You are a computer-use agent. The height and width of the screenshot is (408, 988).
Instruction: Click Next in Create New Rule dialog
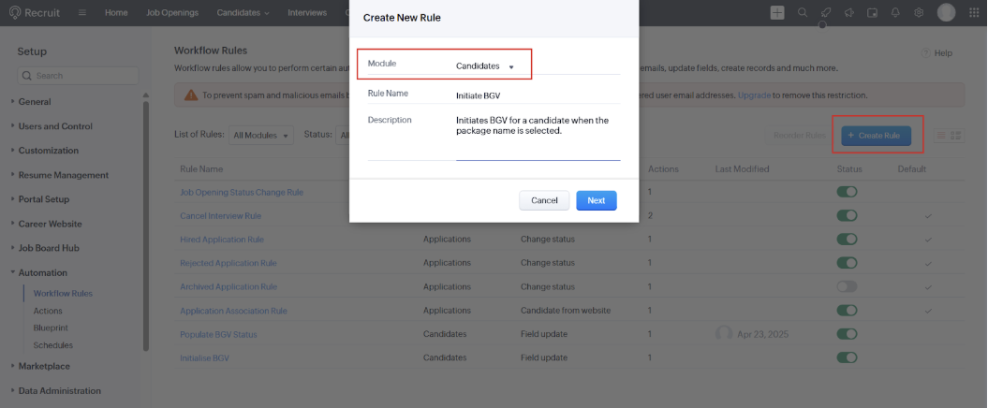(596, 200)
